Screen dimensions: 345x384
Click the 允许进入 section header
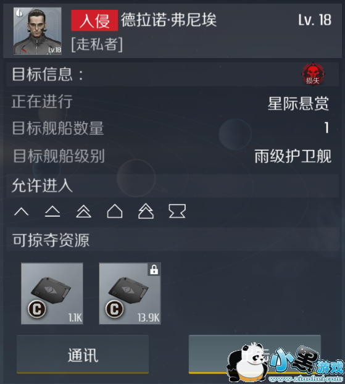click(x=172, y=186)
